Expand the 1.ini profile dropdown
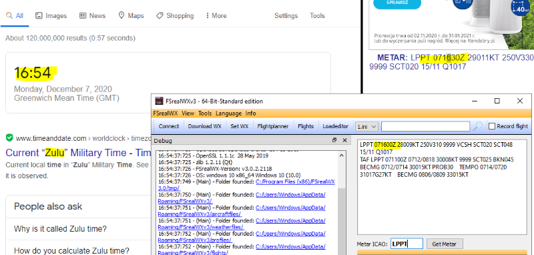 pyautogui.click(x=366, y=126)
